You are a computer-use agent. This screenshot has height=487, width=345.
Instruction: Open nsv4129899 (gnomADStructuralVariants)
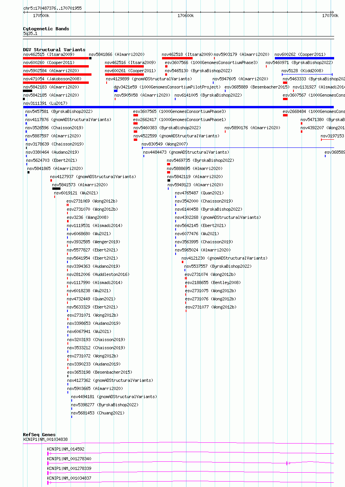pos(149,79)
